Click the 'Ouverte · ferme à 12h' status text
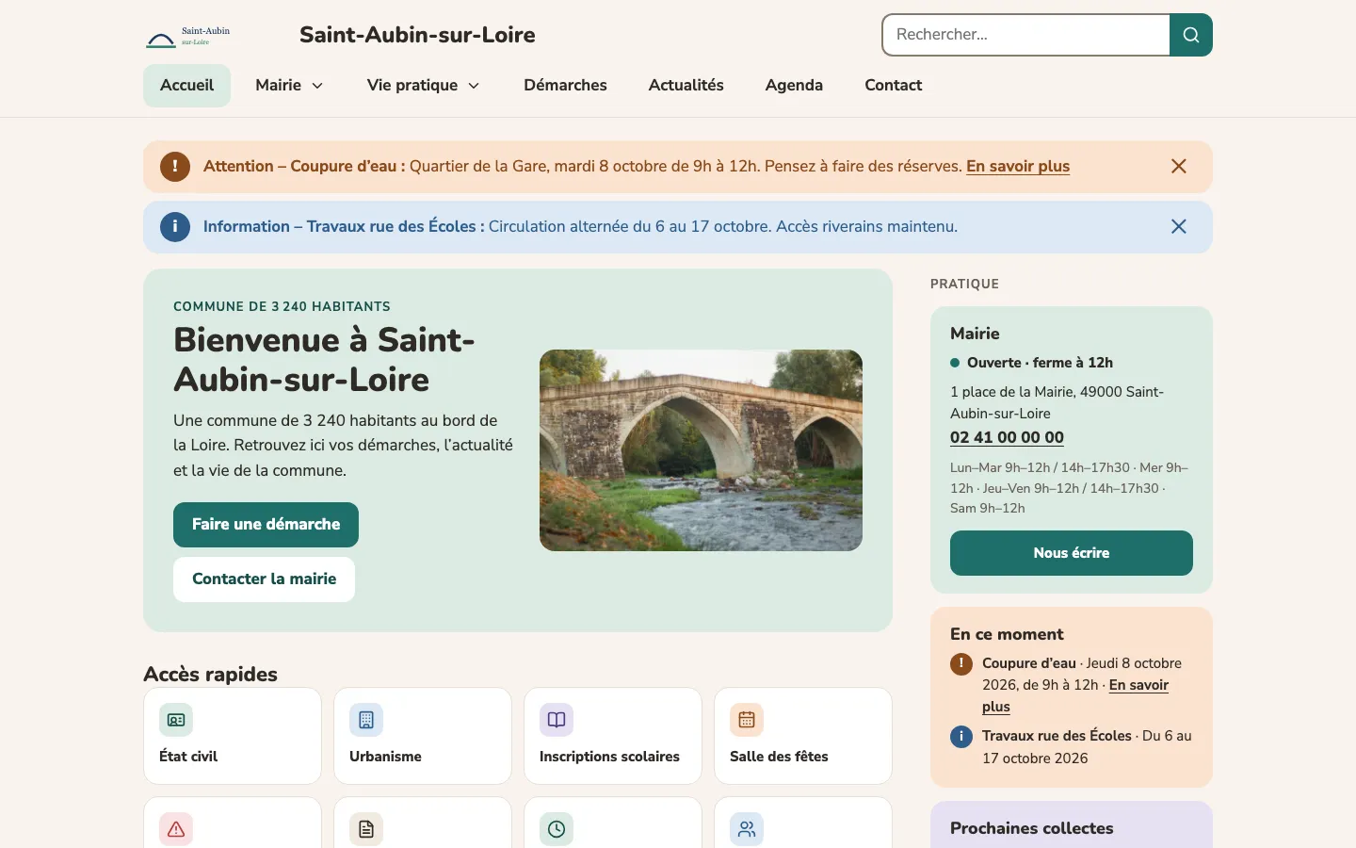 point(1040,363)
